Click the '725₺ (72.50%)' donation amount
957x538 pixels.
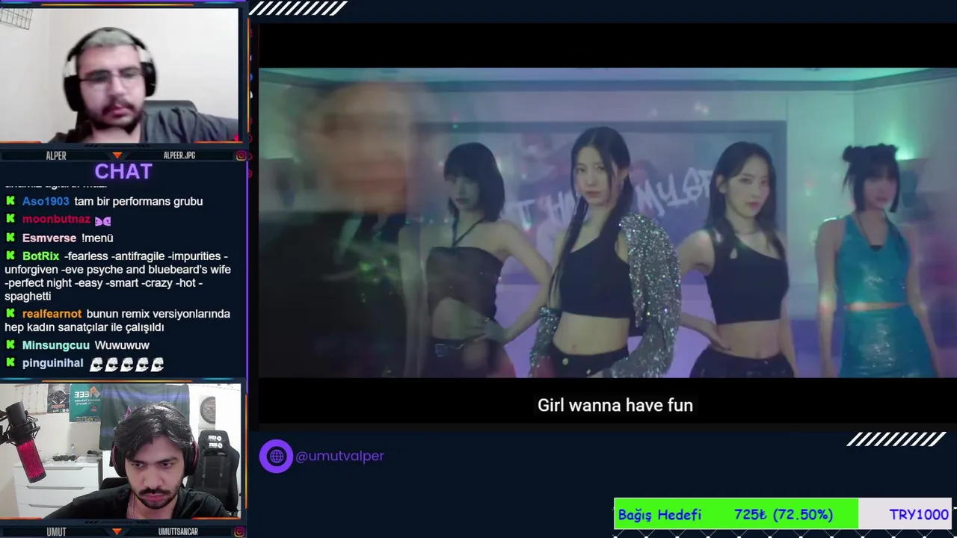coord(784,515)
